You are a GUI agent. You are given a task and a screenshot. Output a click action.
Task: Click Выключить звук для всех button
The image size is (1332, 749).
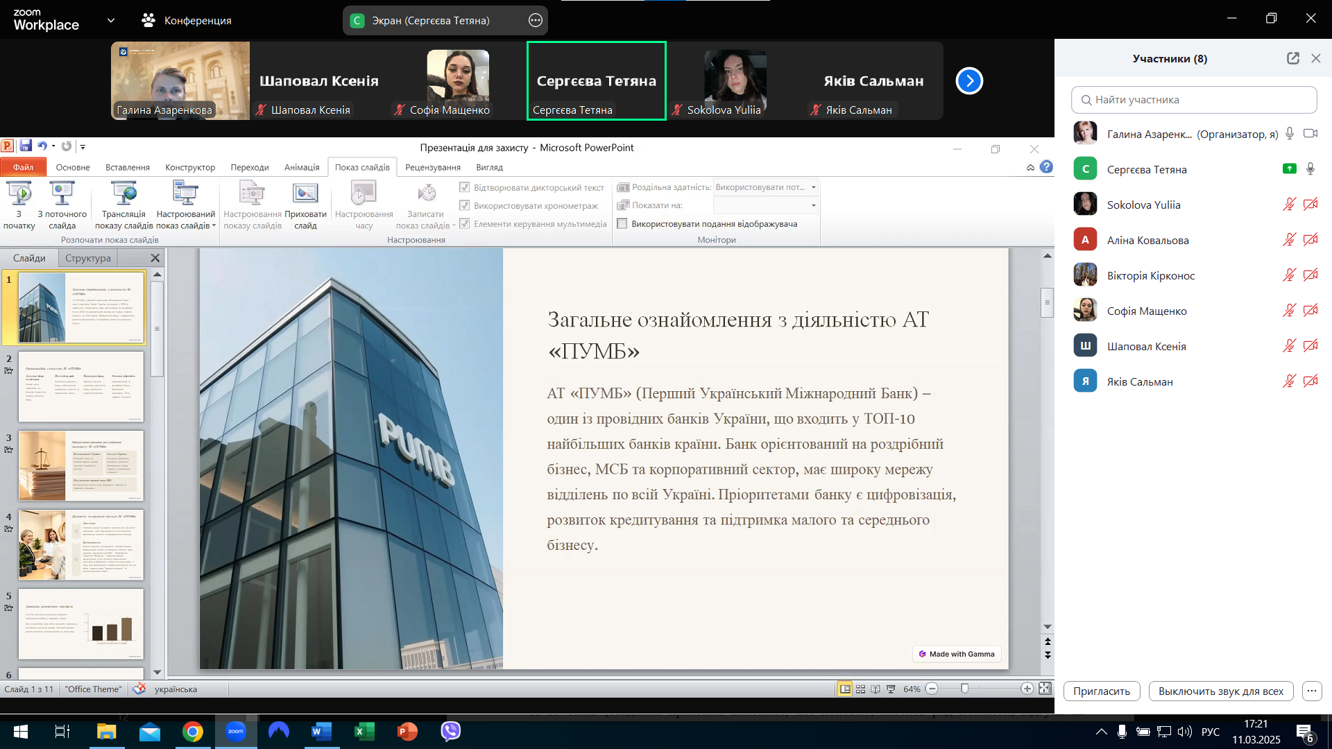pyautogui.click(x=1221, y=691)
